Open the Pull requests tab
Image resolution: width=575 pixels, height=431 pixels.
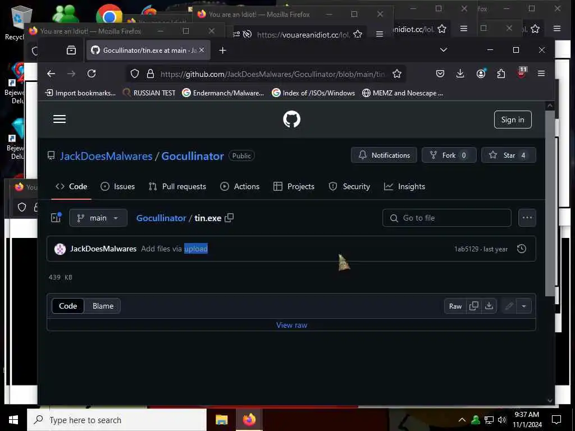coord(177,186)
